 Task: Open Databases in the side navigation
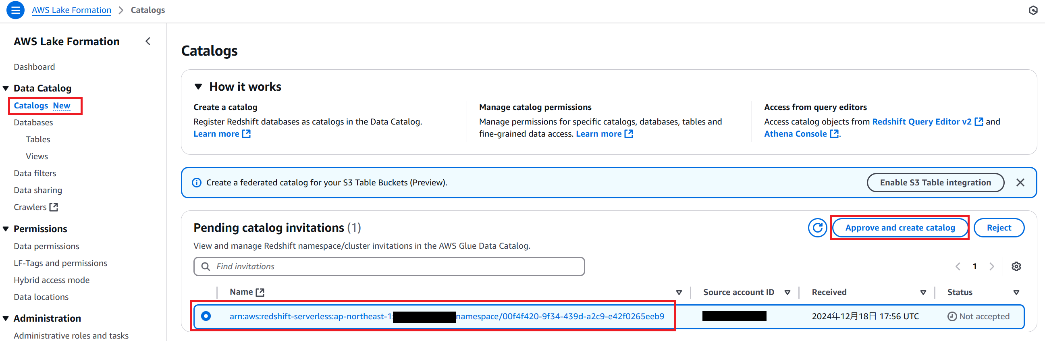tap(33, 123)
